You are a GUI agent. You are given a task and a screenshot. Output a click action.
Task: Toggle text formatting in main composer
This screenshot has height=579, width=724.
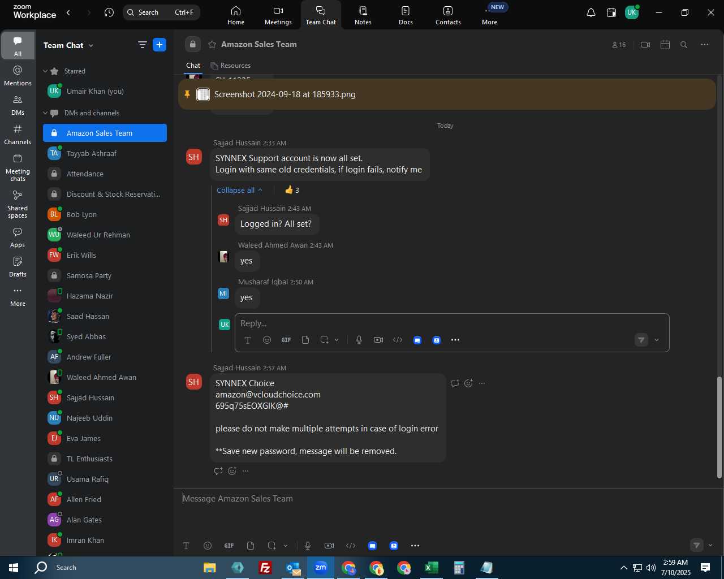click(x=186, y=546)
